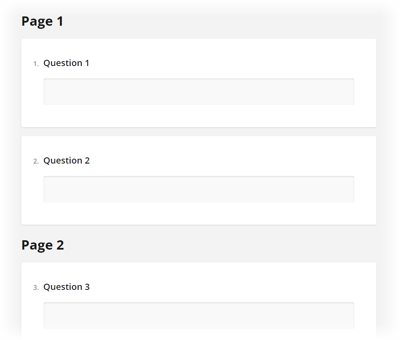Select the Question 2 card

tap(198, 180)
